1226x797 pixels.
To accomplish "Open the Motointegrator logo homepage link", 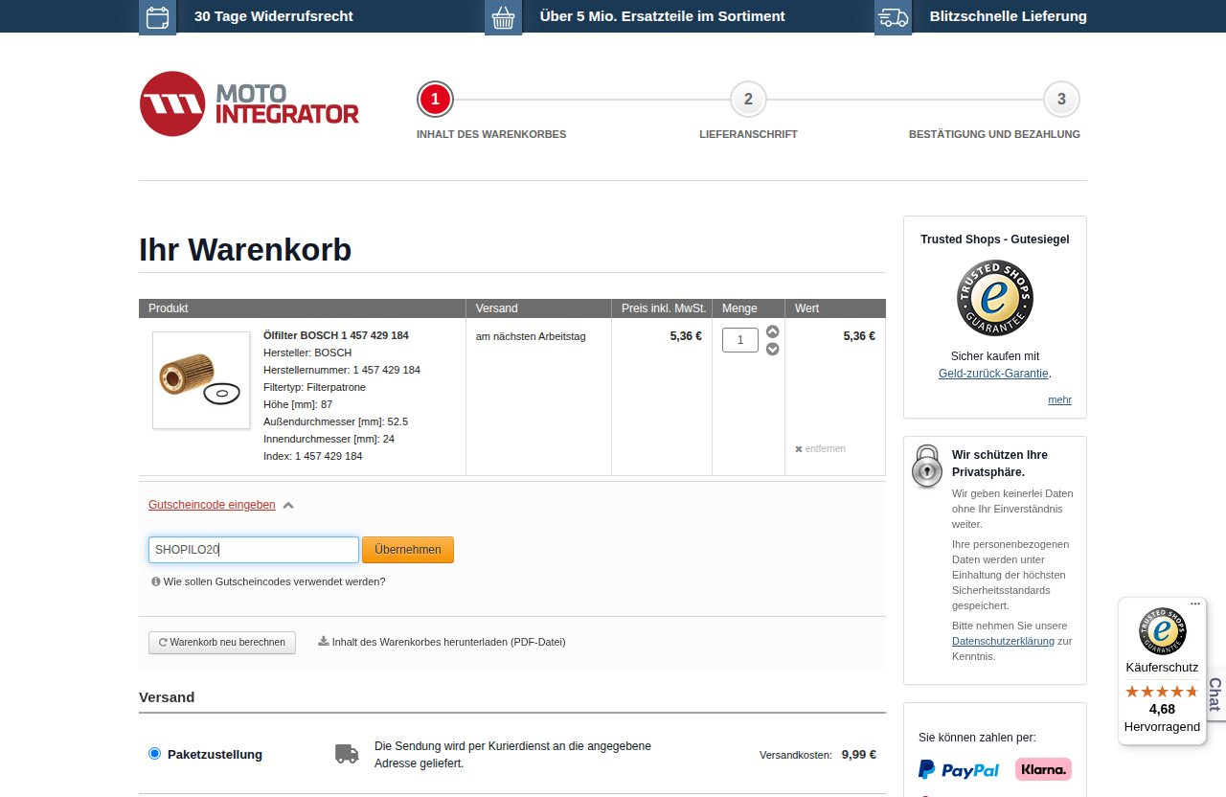I will click(x=249, y=103).
